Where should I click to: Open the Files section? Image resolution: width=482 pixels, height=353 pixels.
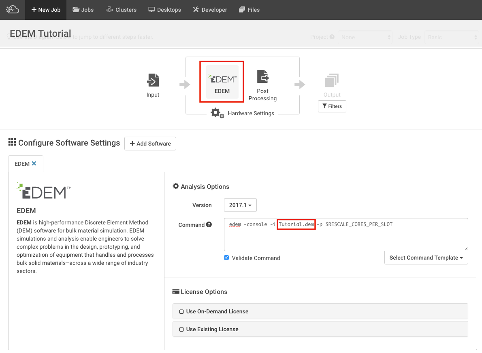pyautogui.click(x=249, y=10)
